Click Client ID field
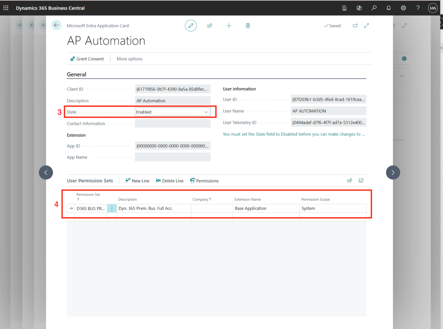Viewport: 443px width, 329px height. [x=173, y=89]
